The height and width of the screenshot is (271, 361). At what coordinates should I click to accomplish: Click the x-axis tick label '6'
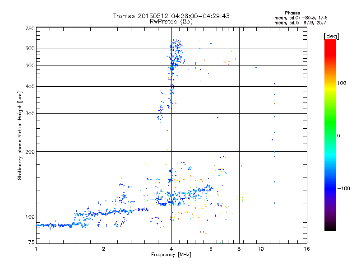(211, 249)
